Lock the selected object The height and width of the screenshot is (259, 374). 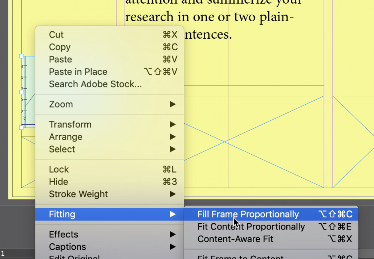[110, 169]
